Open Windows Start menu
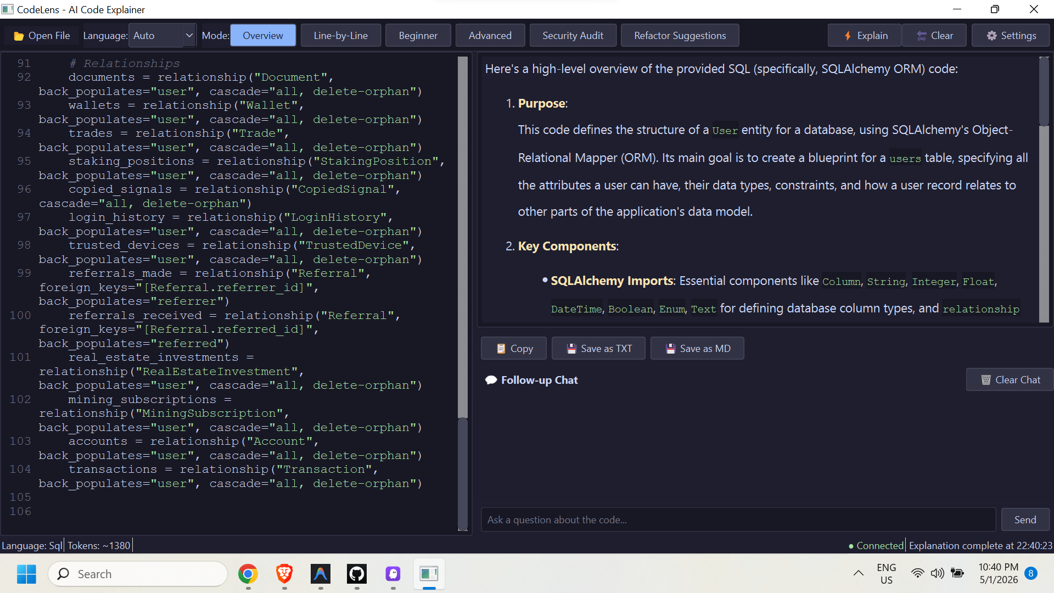The height and width of the screenshot is (593, 1054). [x=26, y=574]
